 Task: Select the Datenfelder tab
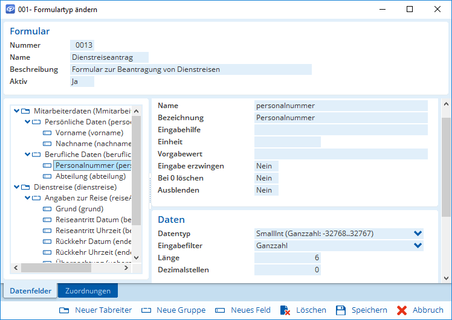tap(30, 291)
